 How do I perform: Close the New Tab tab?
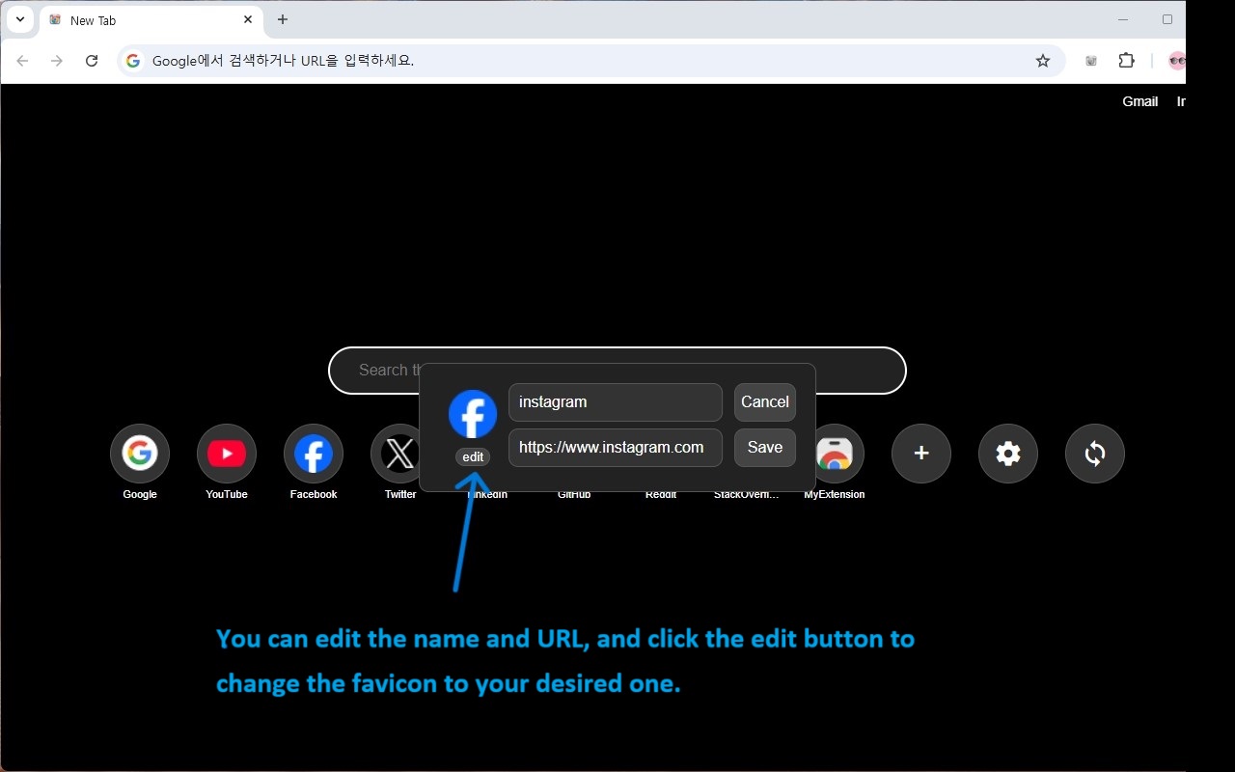coord(248,19)
